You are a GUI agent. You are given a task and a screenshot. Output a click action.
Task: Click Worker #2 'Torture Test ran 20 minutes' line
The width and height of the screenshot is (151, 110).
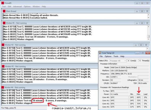click(35, 58)
